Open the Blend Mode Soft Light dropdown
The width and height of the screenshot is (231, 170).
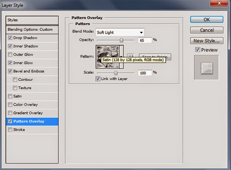[x=120, y=32]
